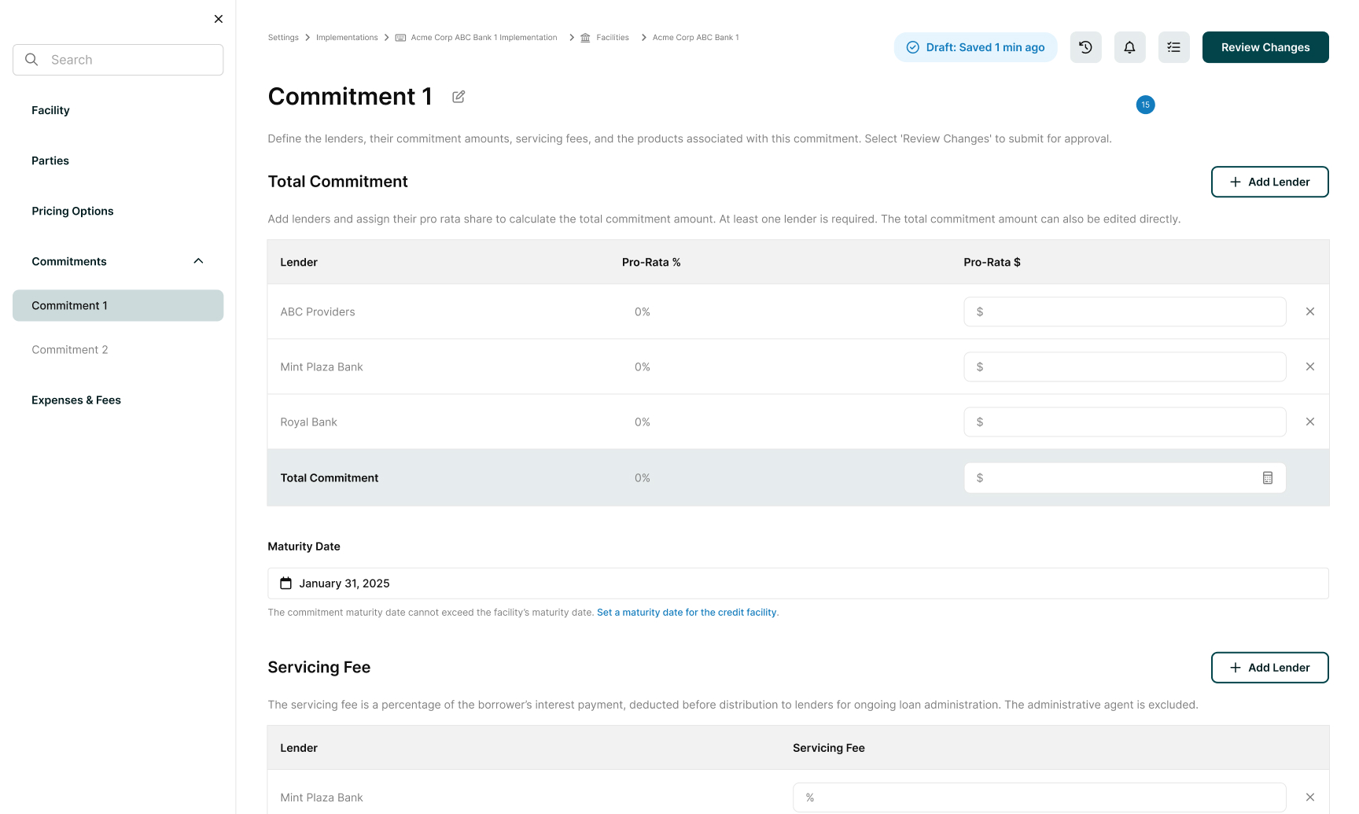Follow the Set a maturity date link
The image size is (1359, 814).
coord(686,612)
